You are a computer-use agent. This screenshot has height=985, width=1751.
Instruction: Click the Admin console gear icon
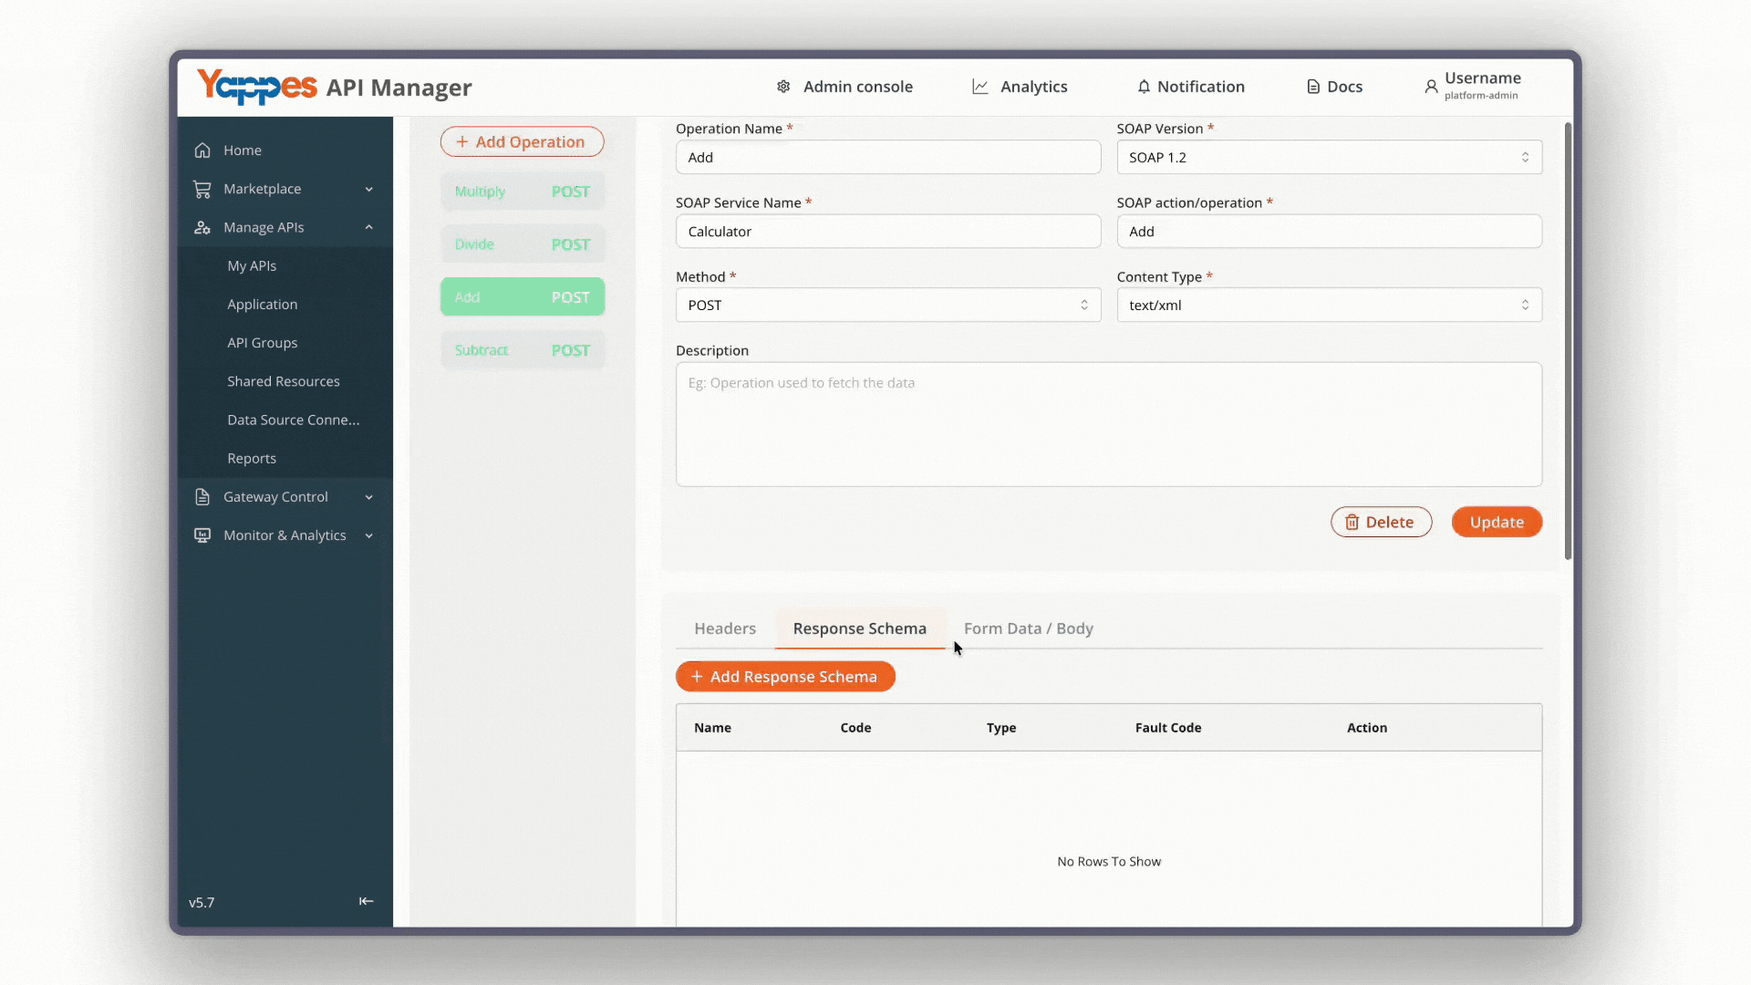tap(783, 87)
